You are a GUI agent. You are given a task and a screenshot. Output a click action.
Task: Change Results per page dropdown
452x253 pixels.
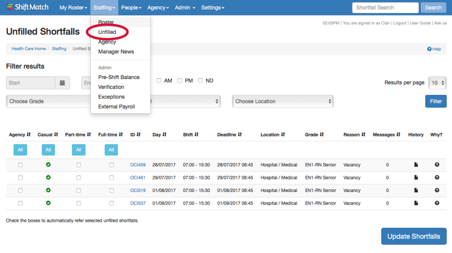[437, 83]
